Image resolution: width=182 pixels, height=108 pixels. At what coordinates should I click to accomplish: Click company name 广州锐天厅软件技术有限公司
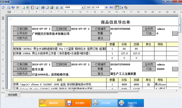tap(51, 34)
